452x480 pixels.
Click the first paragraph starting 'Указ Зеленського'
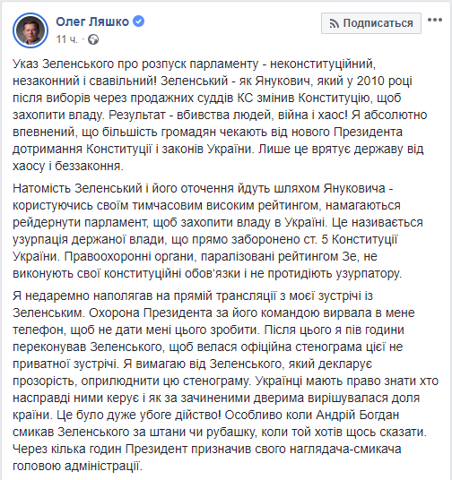pos(220,115)
